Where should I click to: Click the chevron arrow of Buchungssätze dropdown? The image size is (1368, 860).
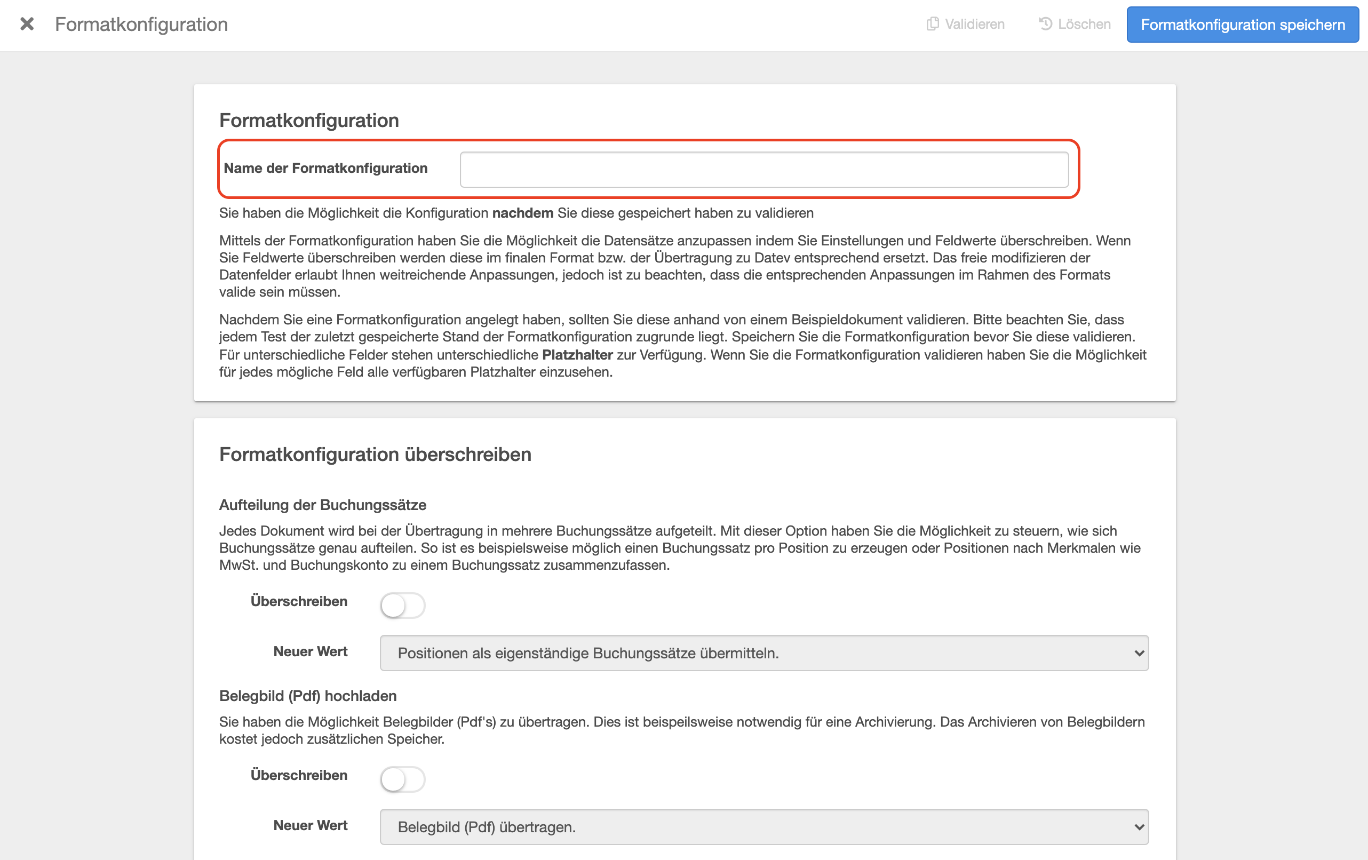tap(1139, 653)
